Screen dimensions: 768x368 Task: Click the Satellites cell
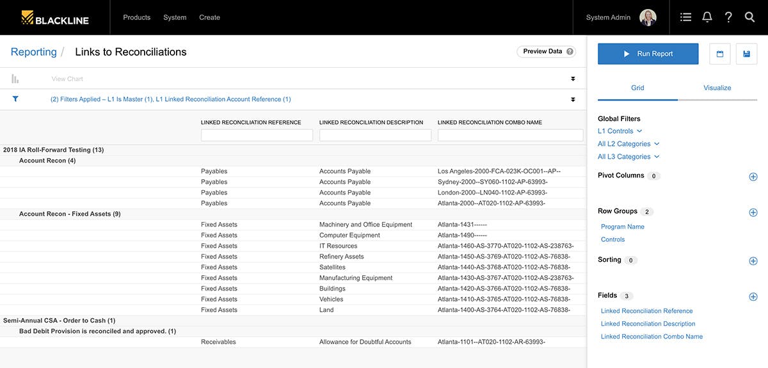332,268
